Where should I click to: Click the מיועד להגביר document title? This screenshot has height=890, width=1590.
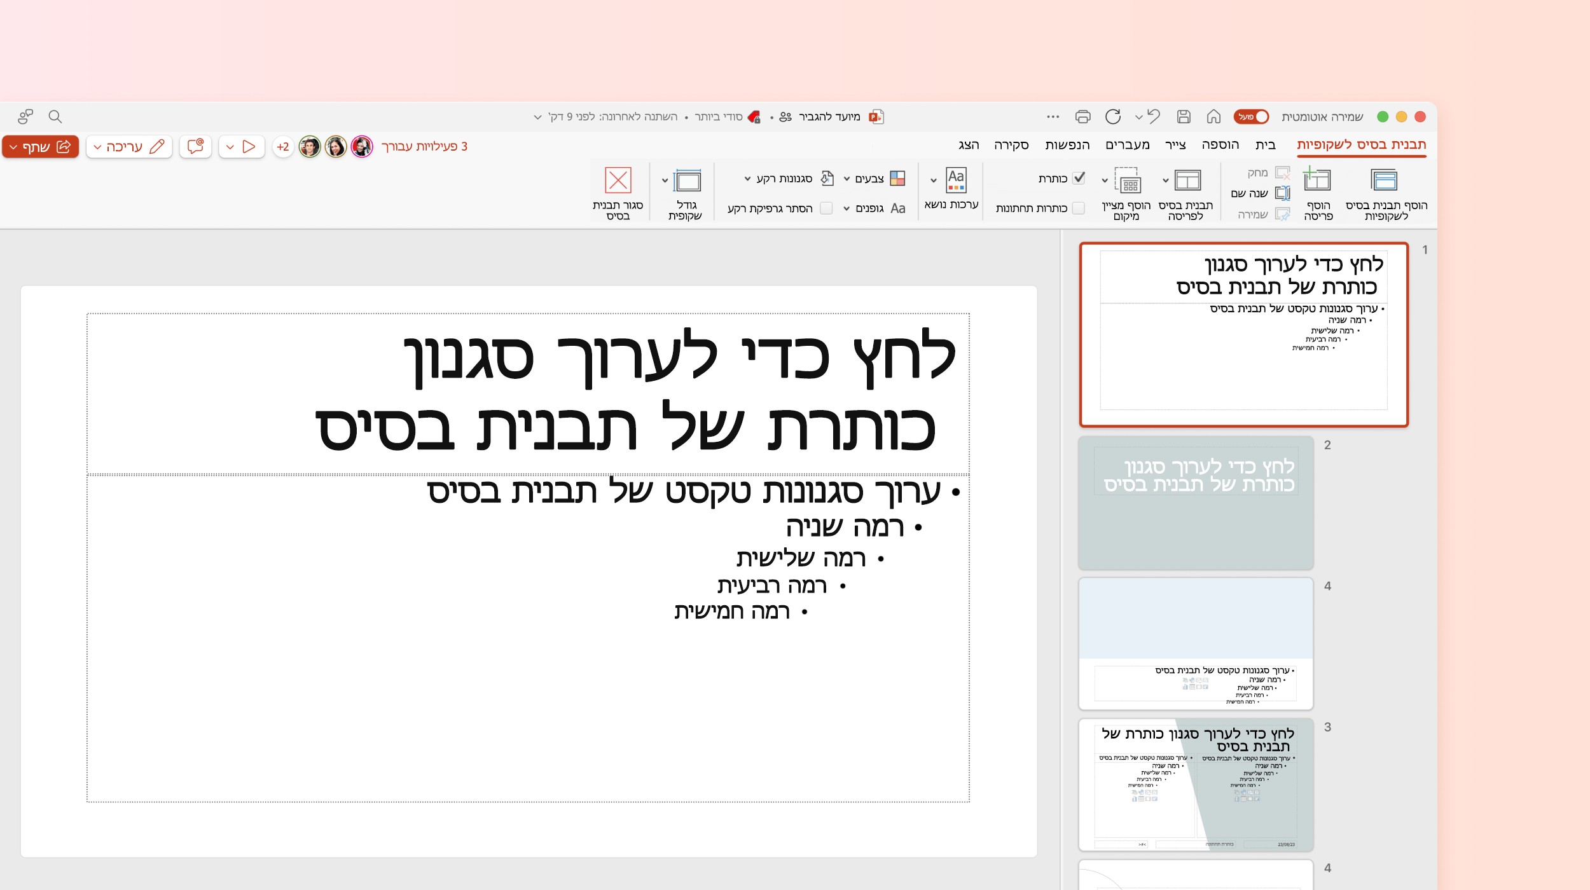coord(829,116)
